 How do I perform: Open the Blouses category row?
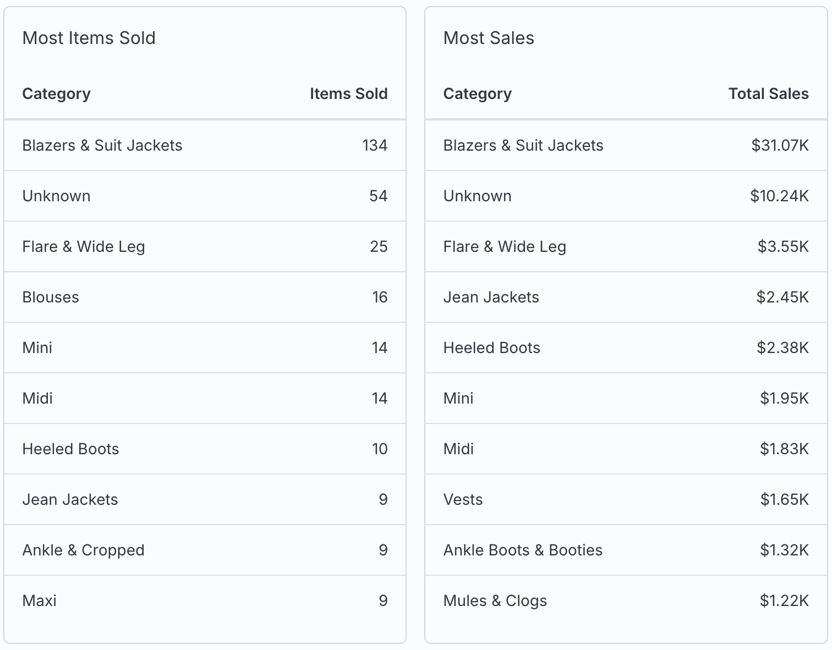[x=205, y=297]
